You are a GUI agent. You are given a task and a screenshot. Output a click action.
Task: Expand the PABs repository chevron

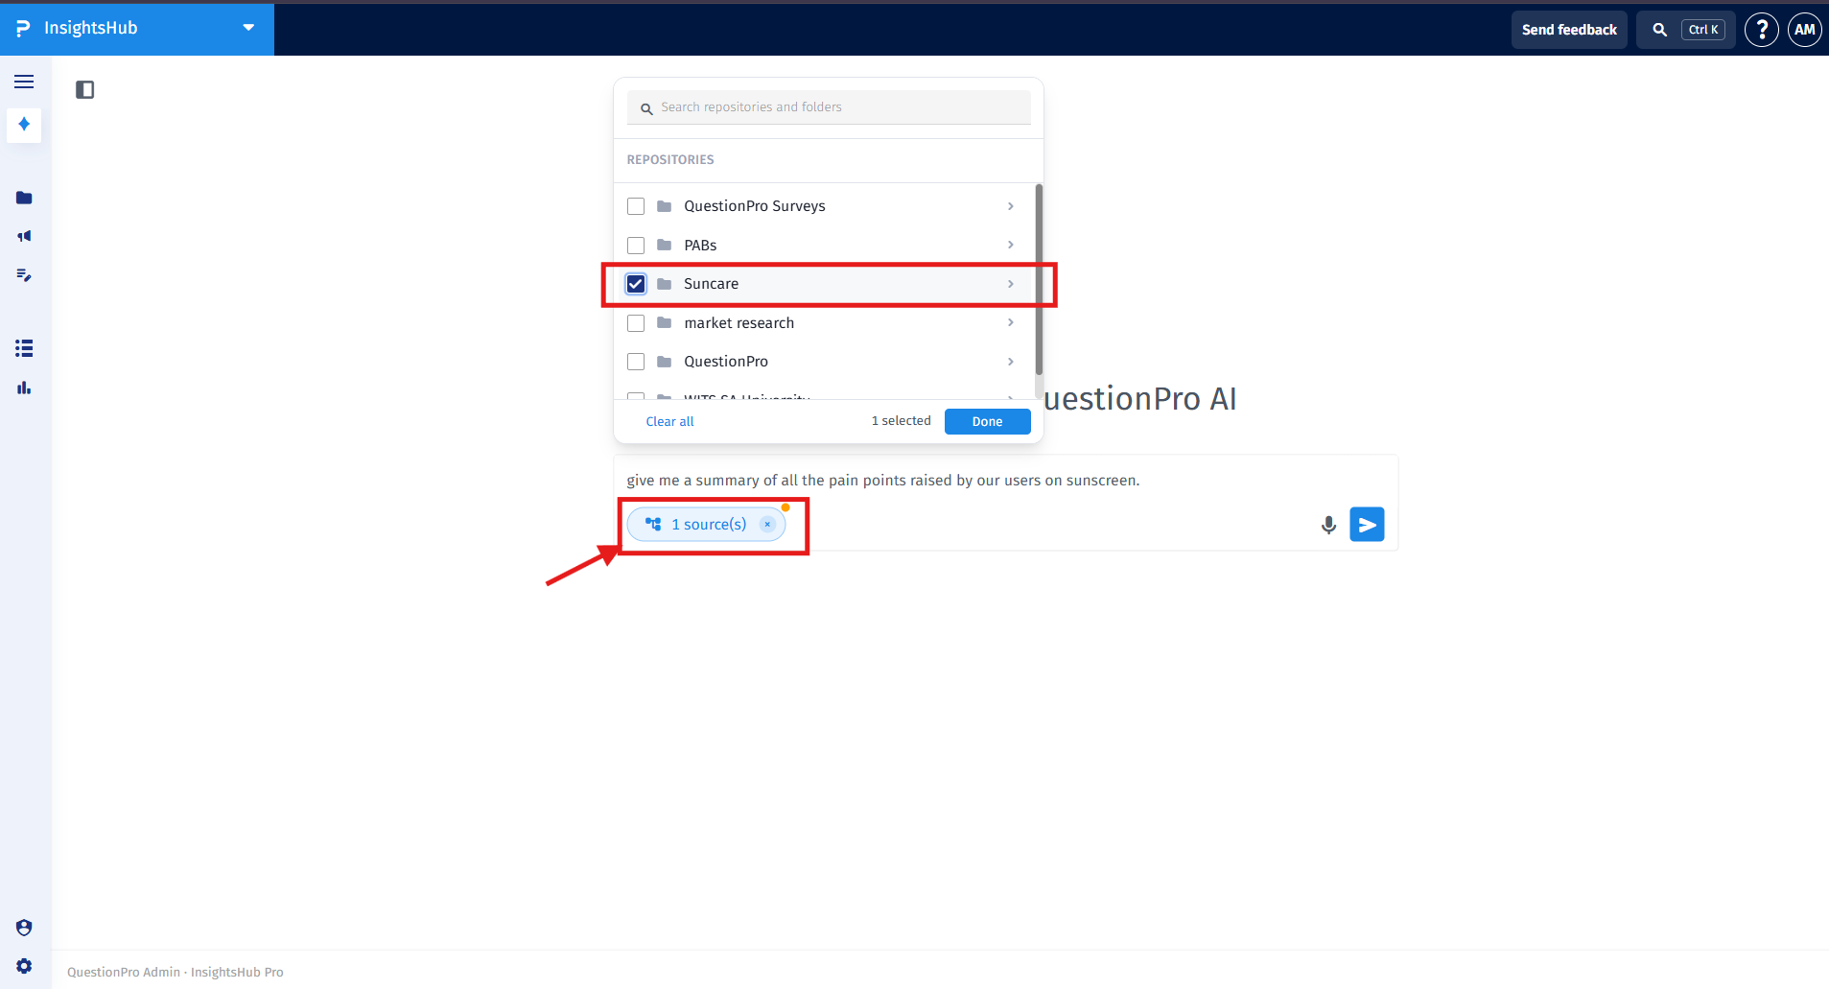tap(1010, 245)
